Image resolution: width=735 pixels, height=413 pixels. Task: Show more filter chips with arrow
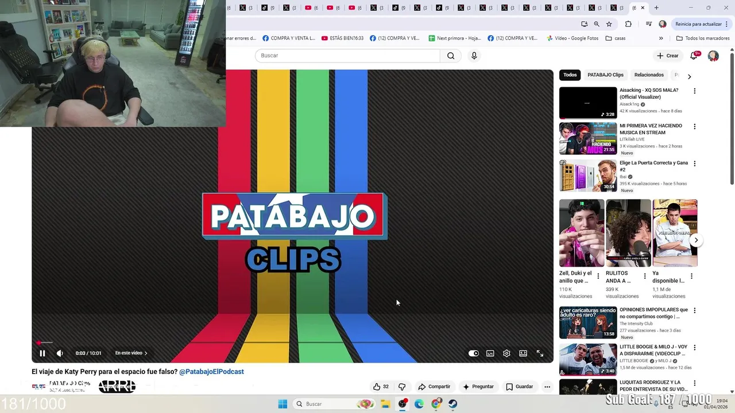coord(689,76)
